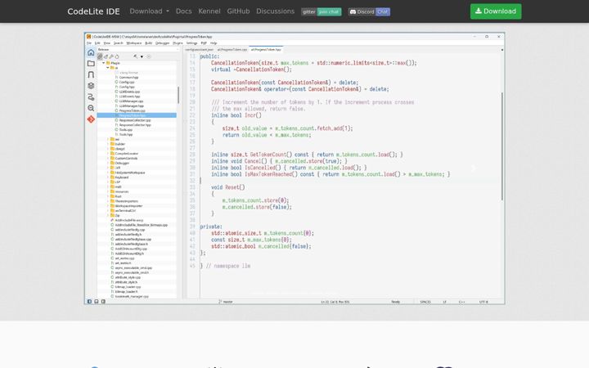Switch to the assistant.json editor tab

pyautogui.click(x=199, y=50)
